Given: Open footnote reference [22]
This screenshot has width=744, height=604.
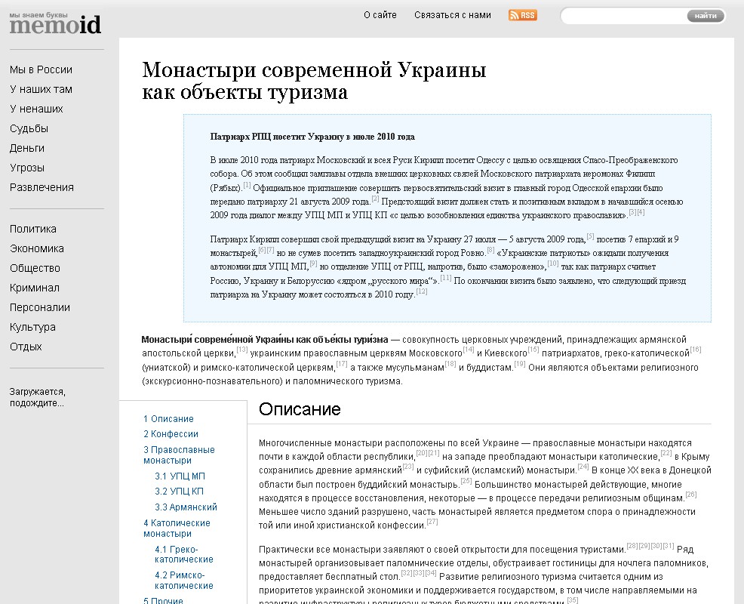Looking at the screenshot, I should pos(666,453).
